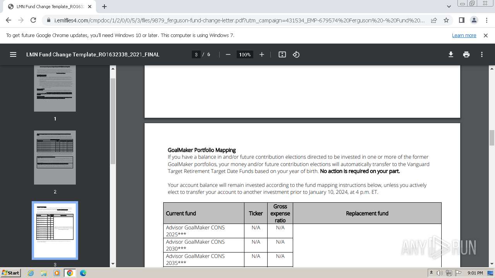Open the Chrome profile avatar
The width and height of the screenshot is (495, 278).
coord(474,20)
